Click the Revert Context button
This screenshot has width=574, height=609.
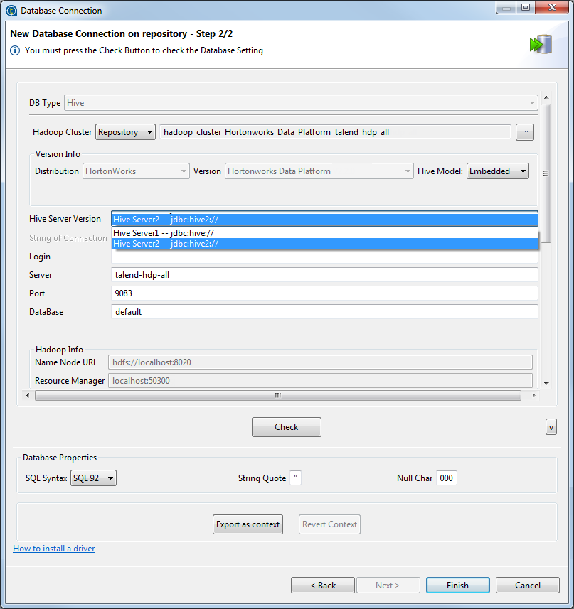click(329, 524)
